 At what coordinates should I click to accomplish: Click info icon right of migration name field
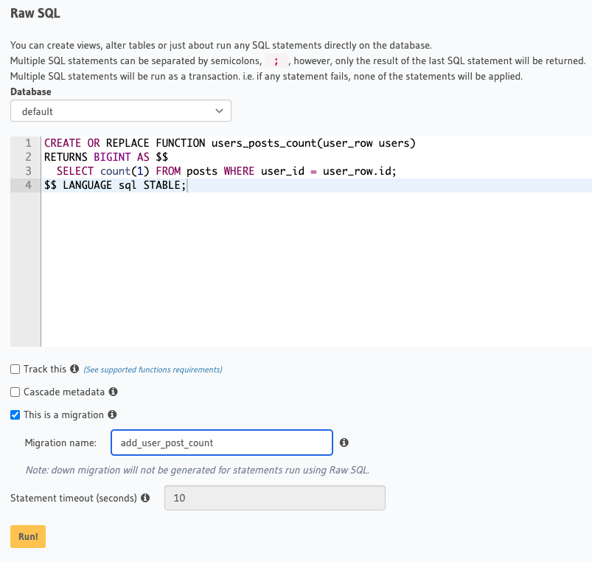344,443
